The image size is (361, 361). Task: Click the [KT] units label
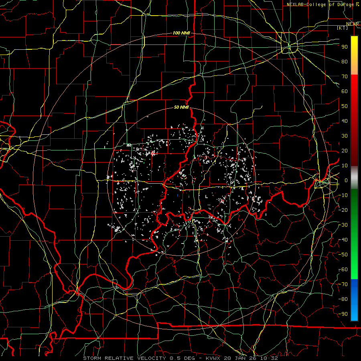(342, 28)
